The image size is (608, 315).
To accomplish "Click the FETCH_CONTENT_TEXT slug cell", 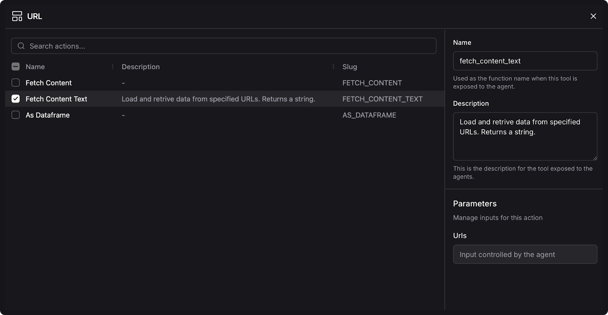I will click(382, 99).
